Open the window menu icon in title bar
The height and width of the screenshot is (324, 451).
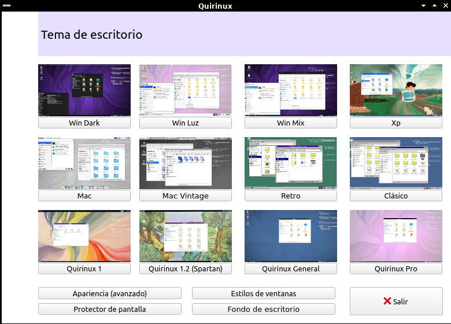click(6, 5)
